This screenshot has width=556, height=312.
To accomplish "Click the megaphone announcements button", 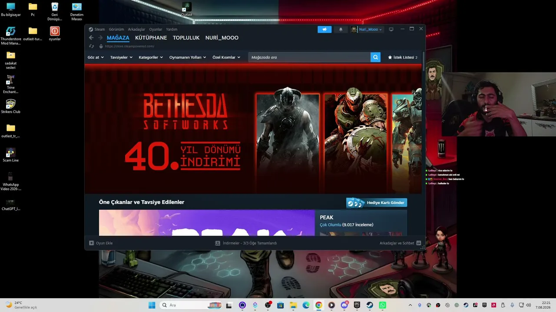I will 324,29.
